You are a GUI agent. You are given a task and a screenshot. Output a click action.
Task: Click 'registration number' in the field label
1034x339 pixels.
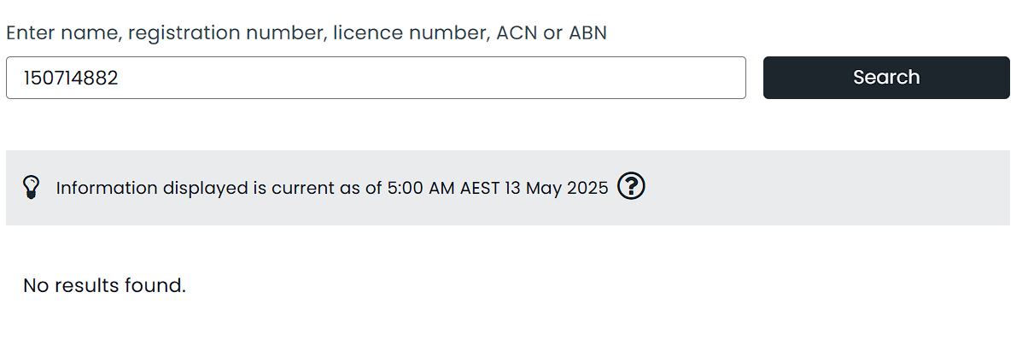point(225,33)
